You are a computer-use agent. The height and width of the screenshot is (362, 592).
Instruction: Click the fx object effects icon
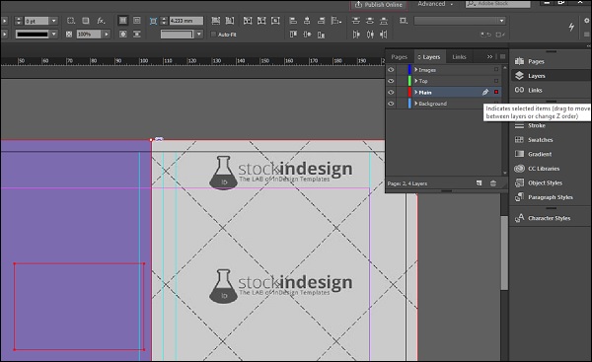(101, 21)
